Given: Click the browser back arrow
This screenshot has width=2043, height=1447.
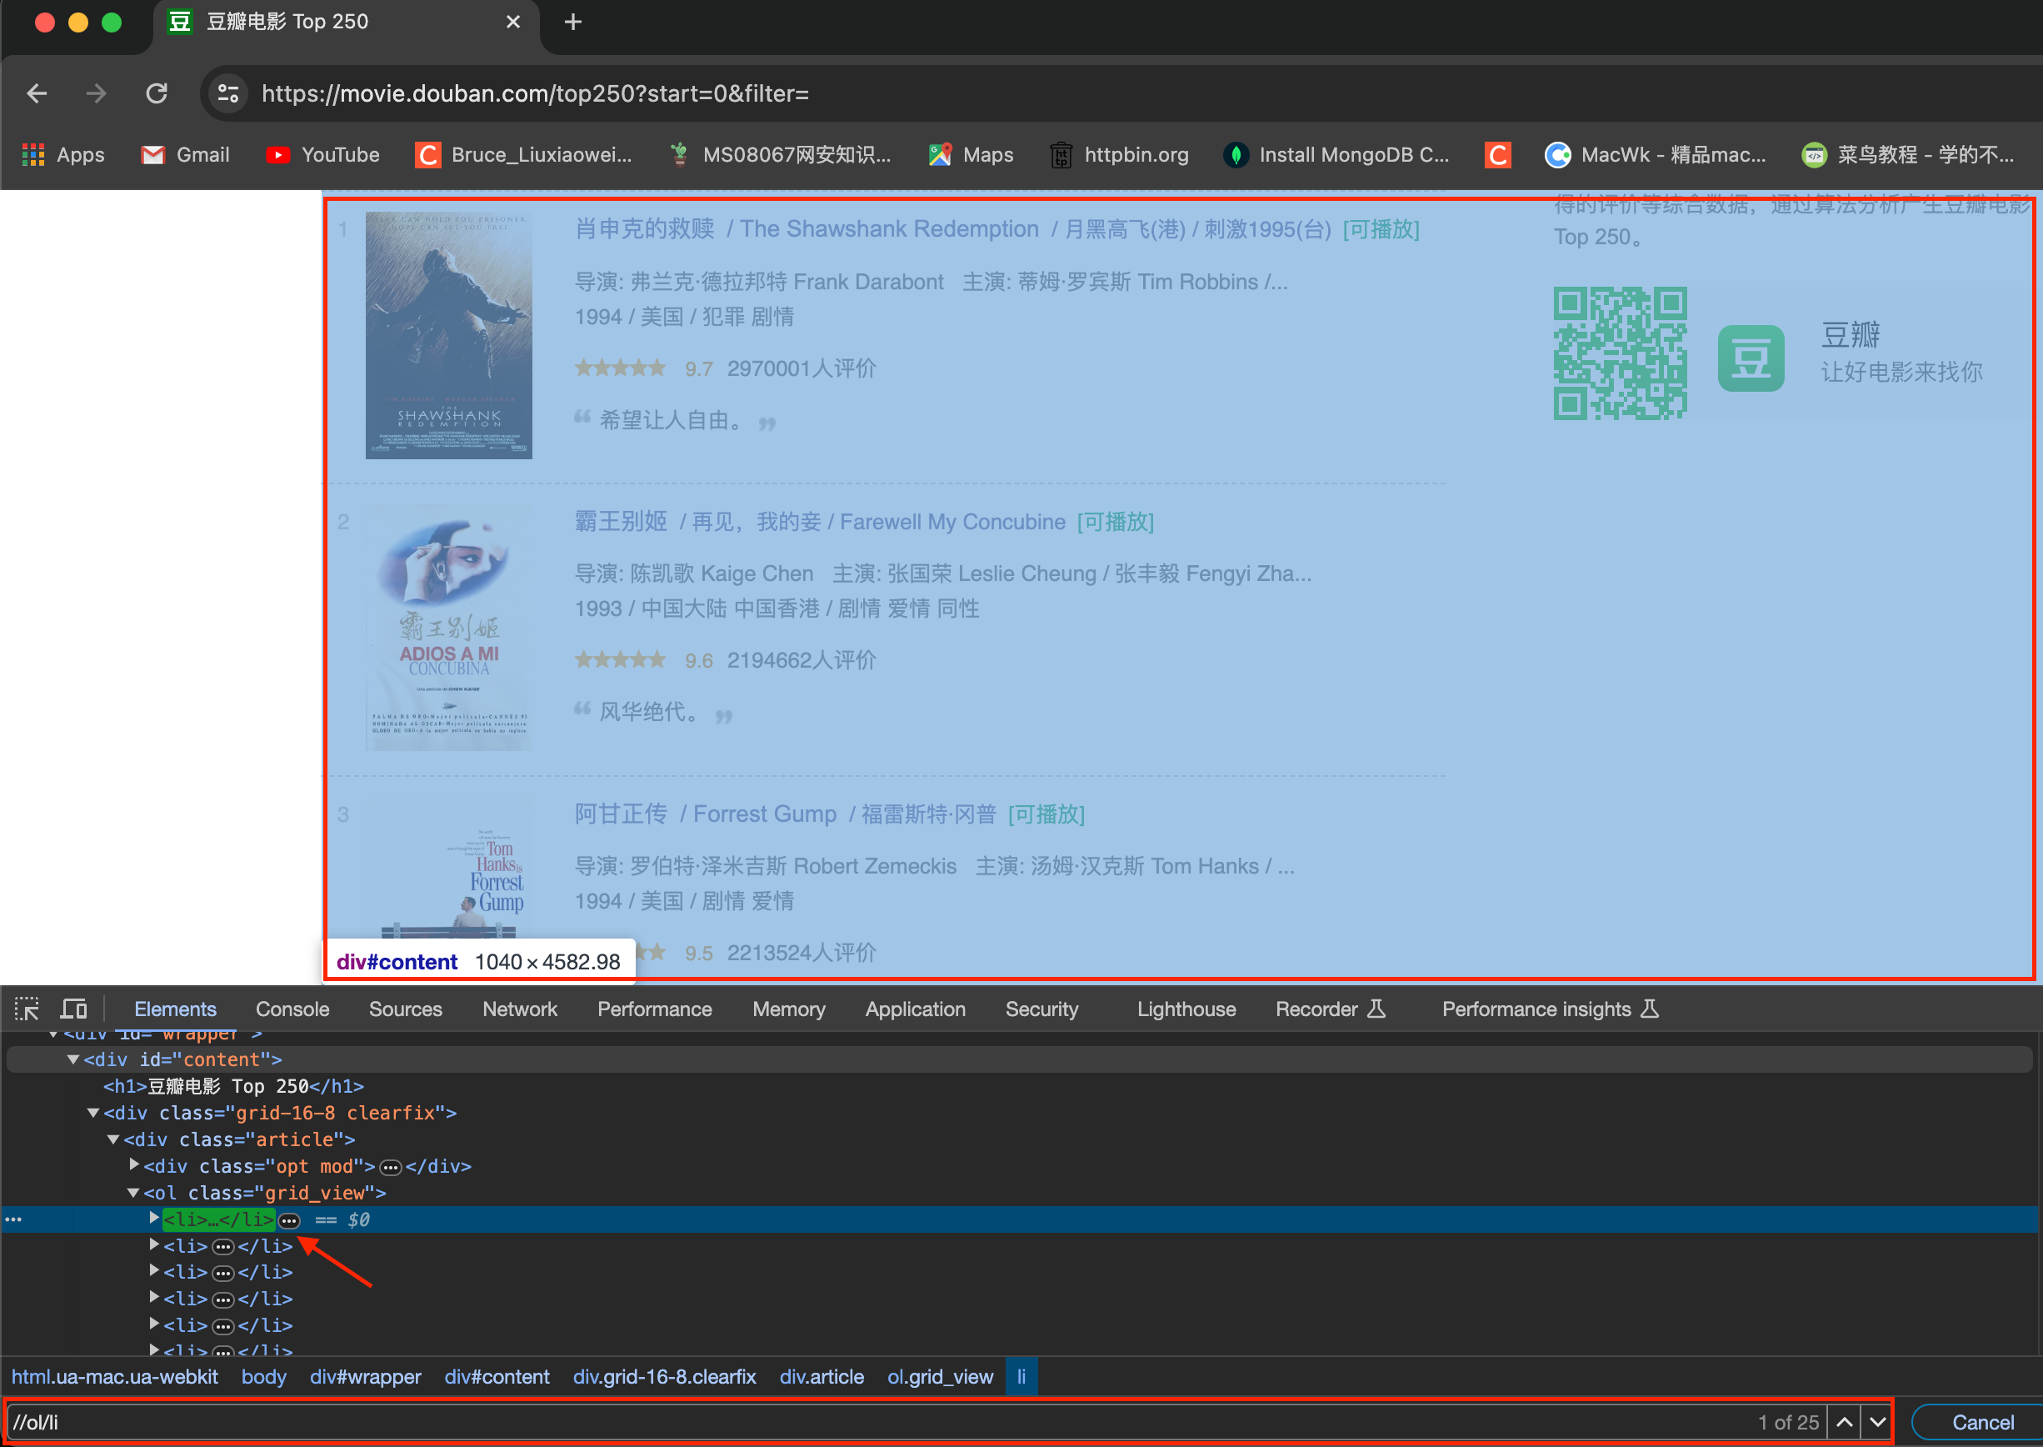Looking at the screenshot, I should 37,93.
